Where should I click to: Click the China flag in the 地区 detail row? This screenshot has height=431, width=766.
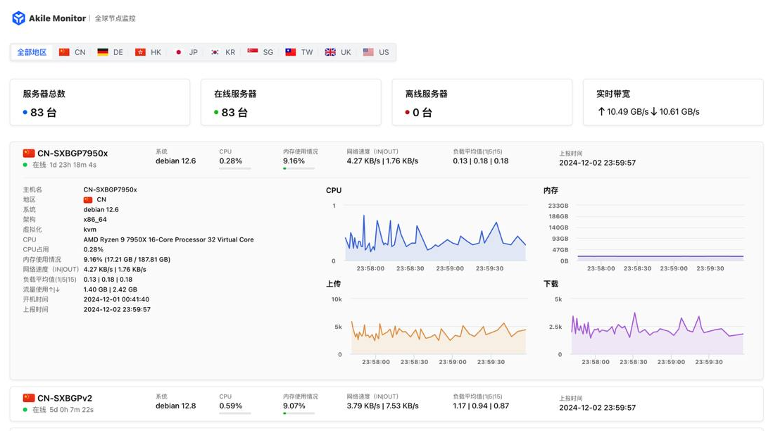click(88, 199)
